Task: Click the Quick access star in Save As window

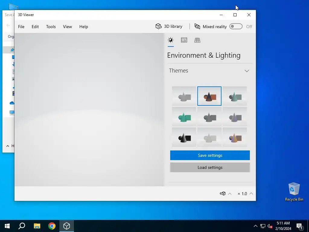Action: pyautogui.click(x=12, y=50)
